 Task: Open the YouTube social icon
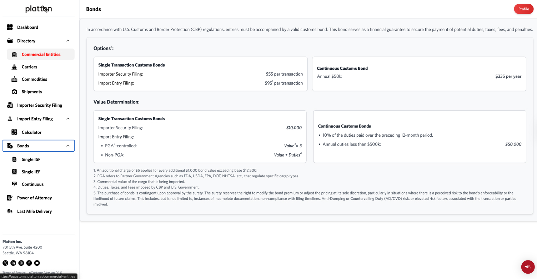[x=37, y=263]
